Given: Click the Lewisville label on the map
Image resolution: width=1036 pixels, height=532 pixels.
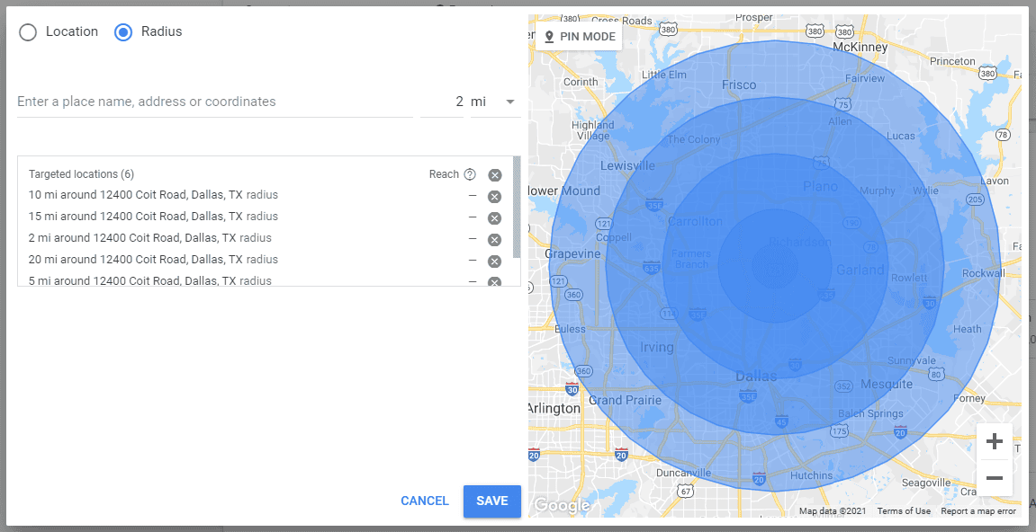Looking at the screenshot, I should tap(627, 165).
